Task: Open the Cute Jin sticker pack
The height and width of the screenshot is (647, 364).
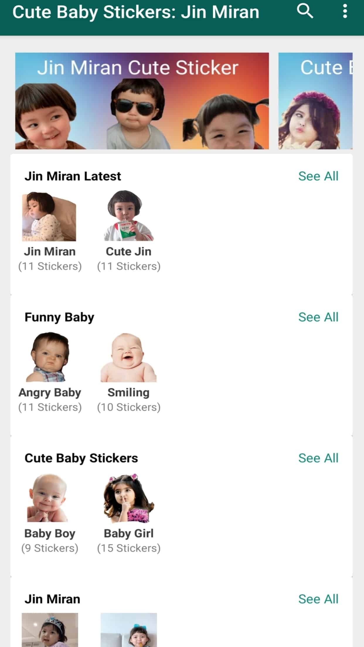Action: (128, 216)
